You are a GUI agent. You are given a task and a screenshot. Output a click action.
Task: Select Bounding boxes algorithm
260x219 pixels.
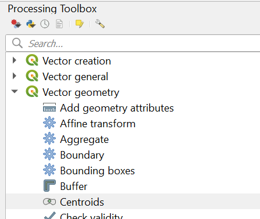pos(97,171)
